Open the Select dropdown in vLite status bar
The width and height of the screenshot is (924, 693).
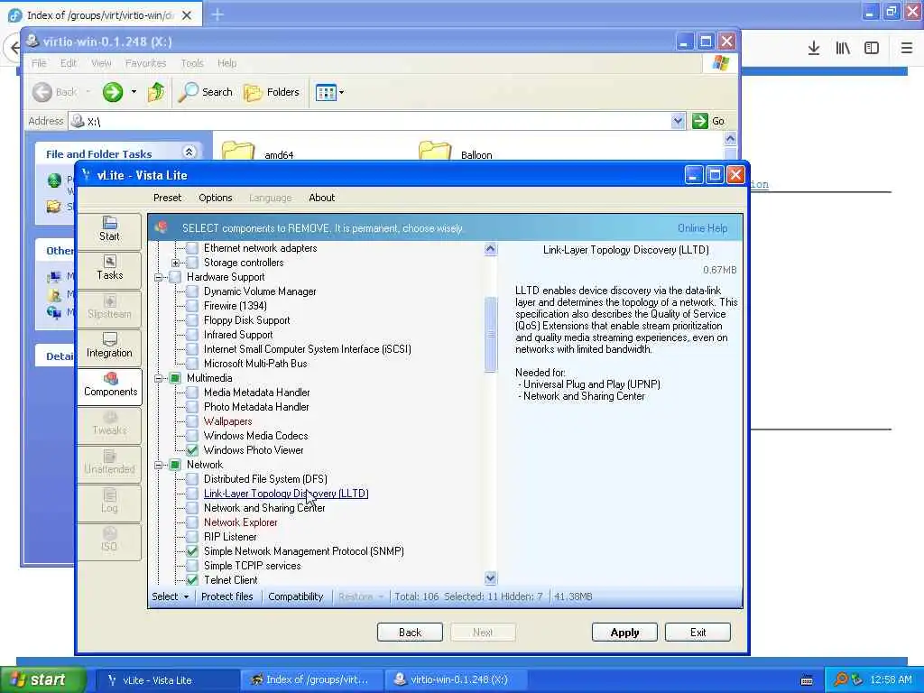pyautogui.click(x=171, y=596)
